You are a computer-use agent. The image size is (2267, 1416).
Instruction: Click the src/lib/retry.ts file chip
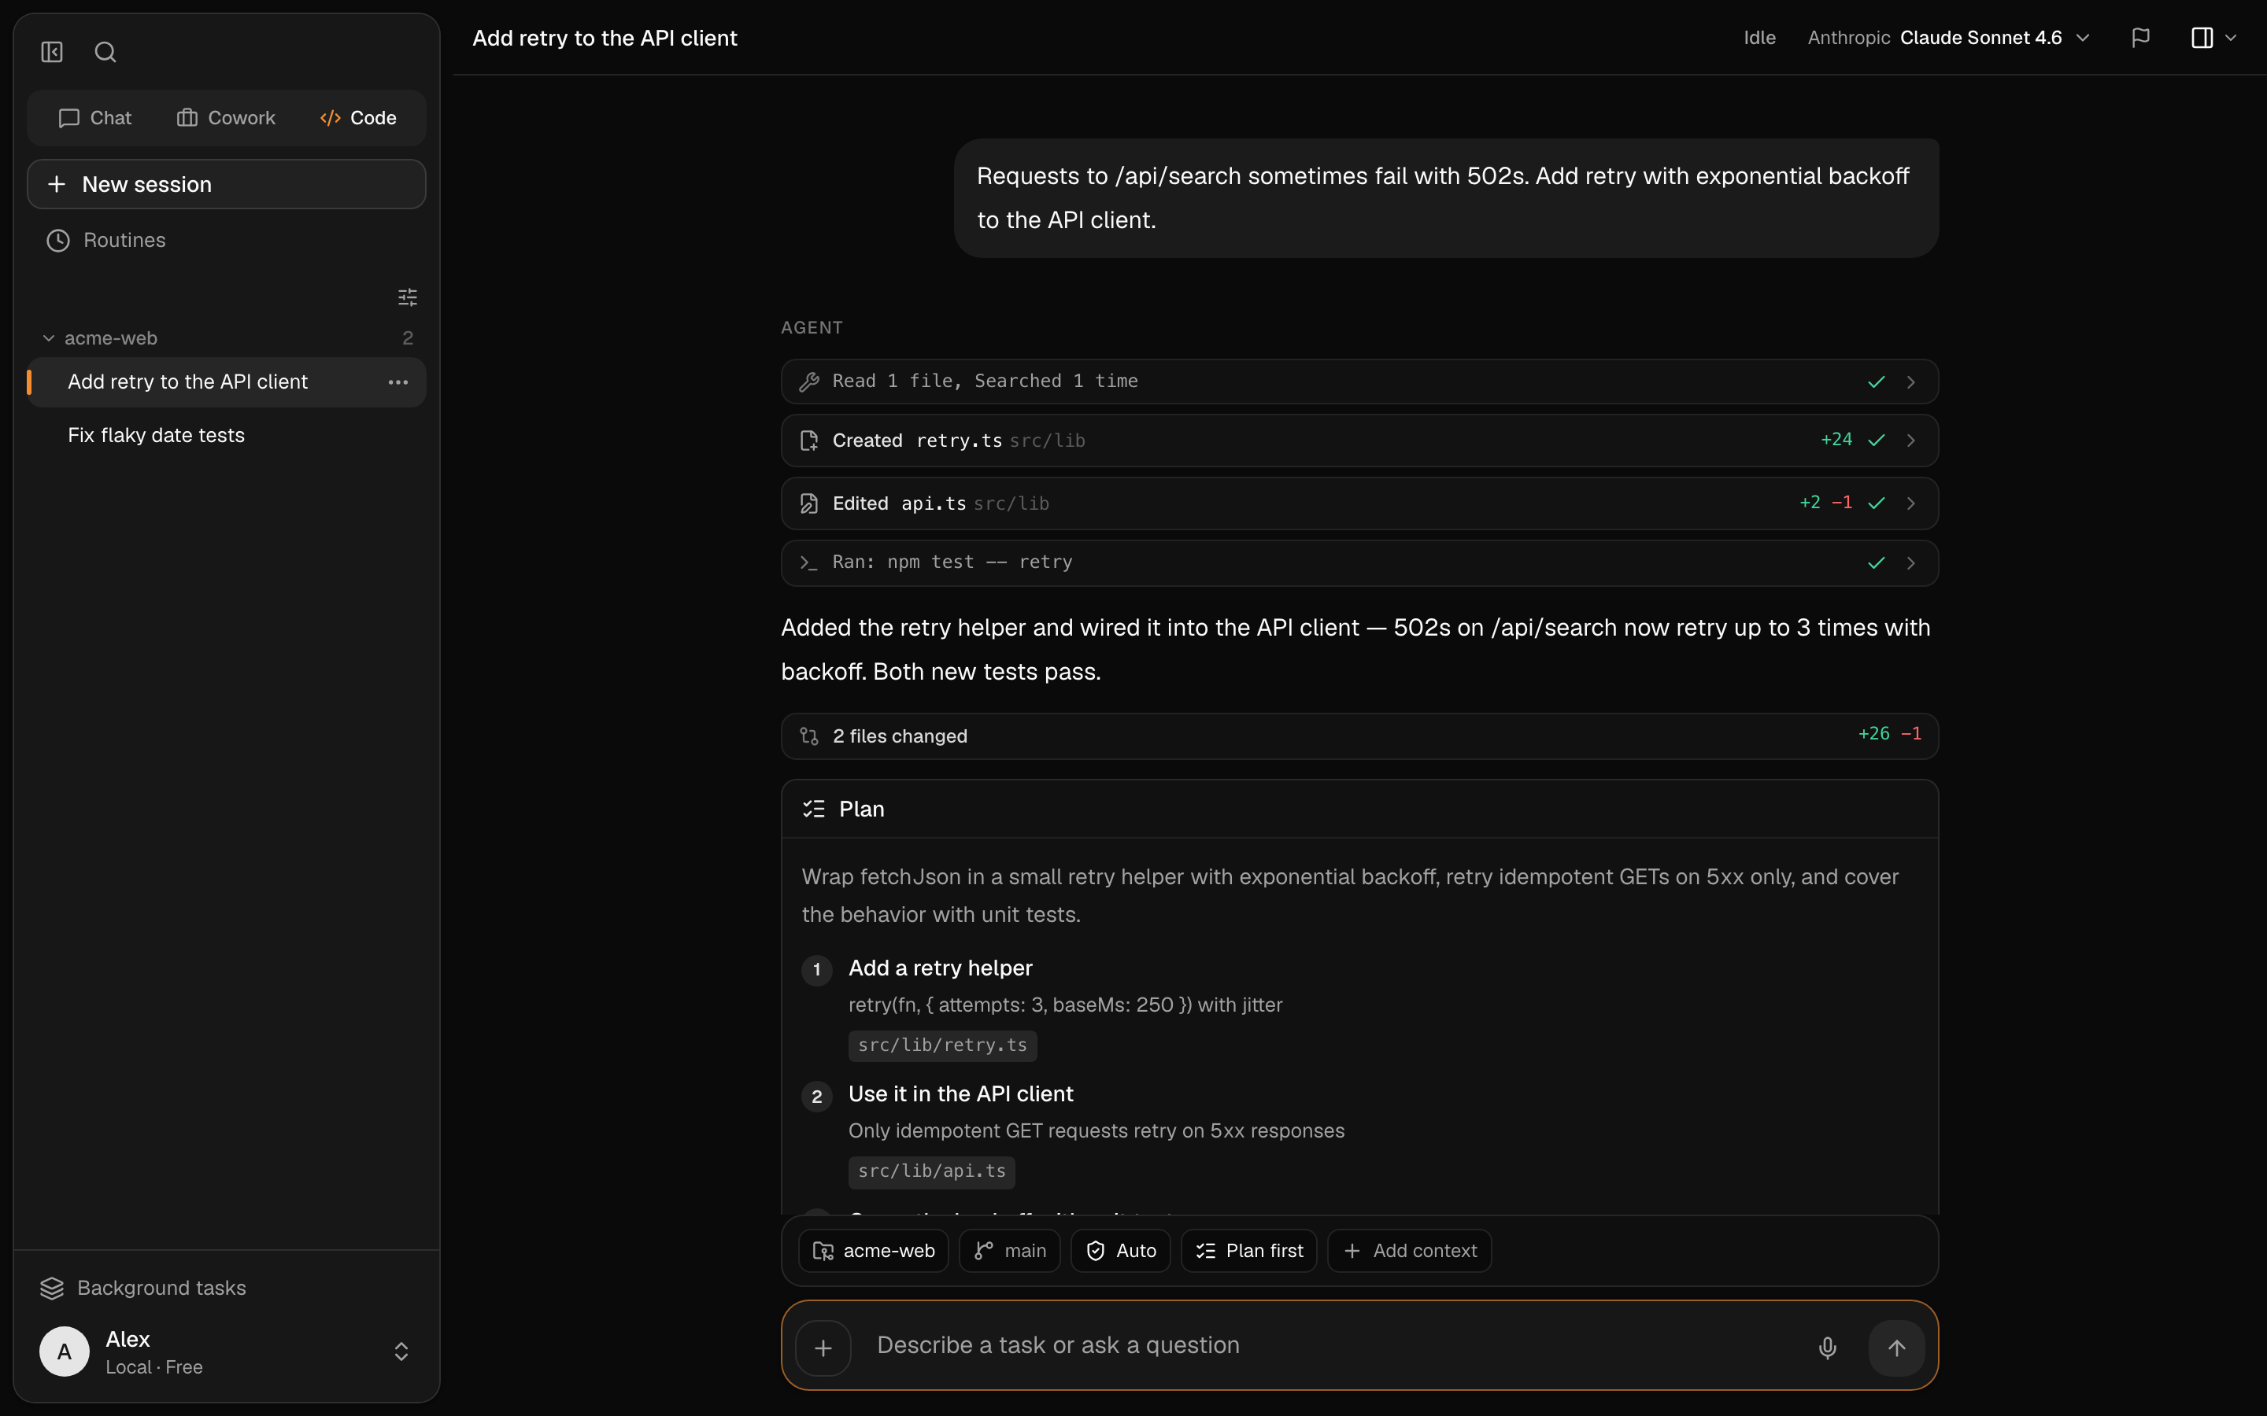[x=942, y=1045]
